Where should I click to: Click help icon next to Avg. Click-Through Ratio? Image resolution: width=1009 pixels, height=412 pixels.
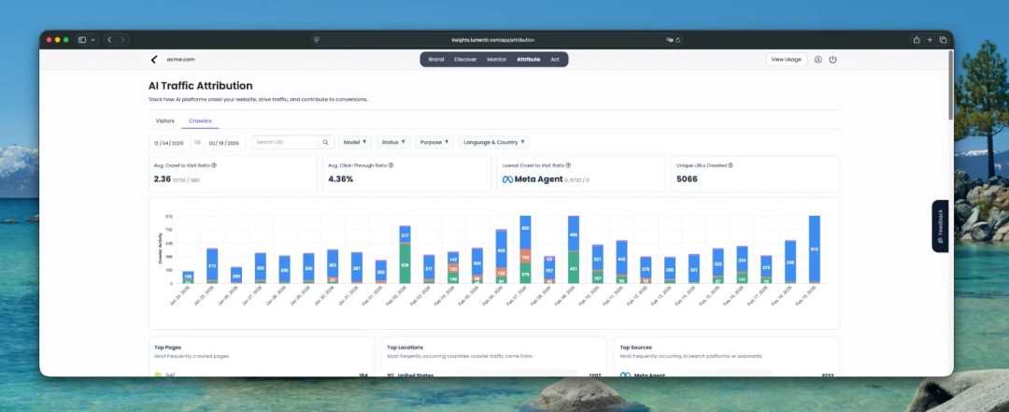click(391, 165)
